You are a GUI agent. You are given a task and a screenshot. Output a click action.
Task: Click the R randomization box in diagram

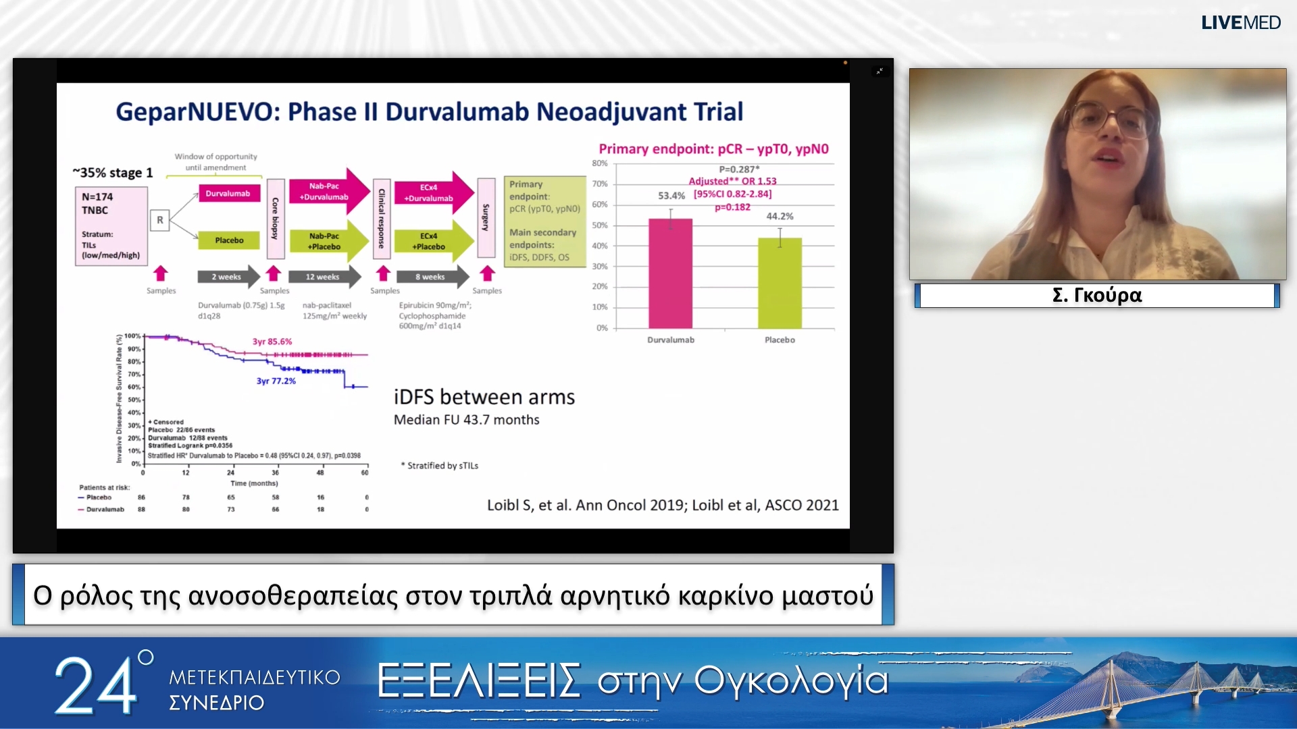(x=160, y=220)
